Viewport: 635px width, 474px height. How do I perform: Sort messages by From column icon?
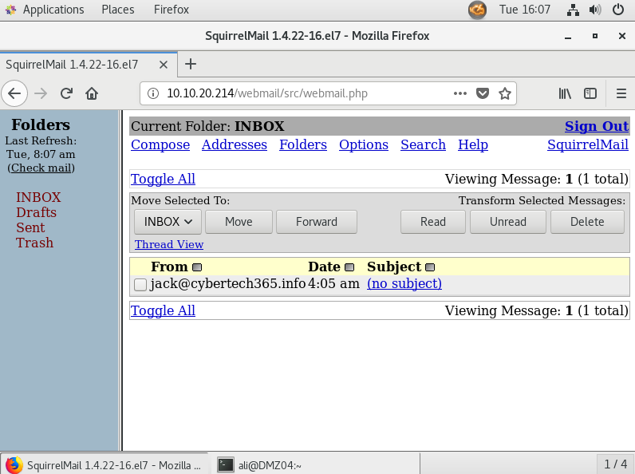(x=197, y=267)
